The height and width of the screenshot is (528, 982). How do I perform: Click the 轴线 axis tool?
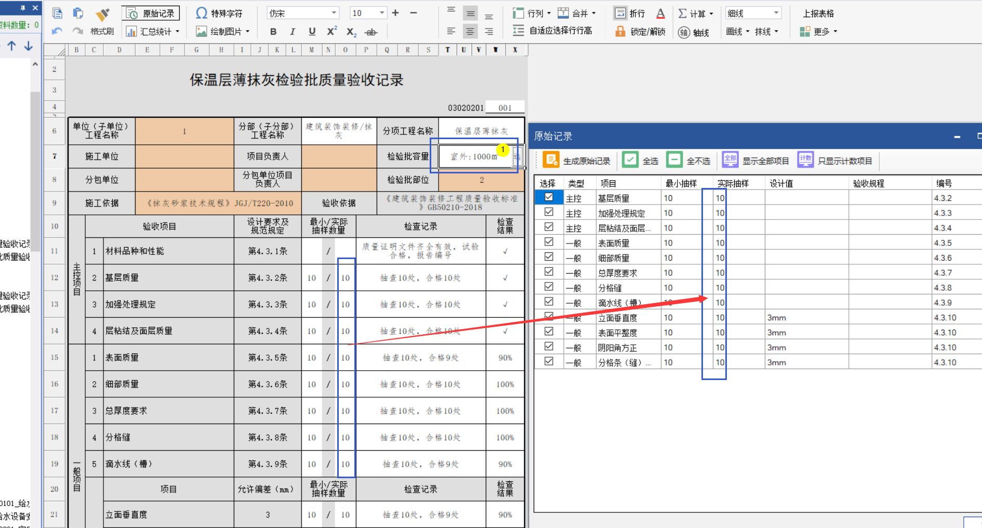pos(694,32)
